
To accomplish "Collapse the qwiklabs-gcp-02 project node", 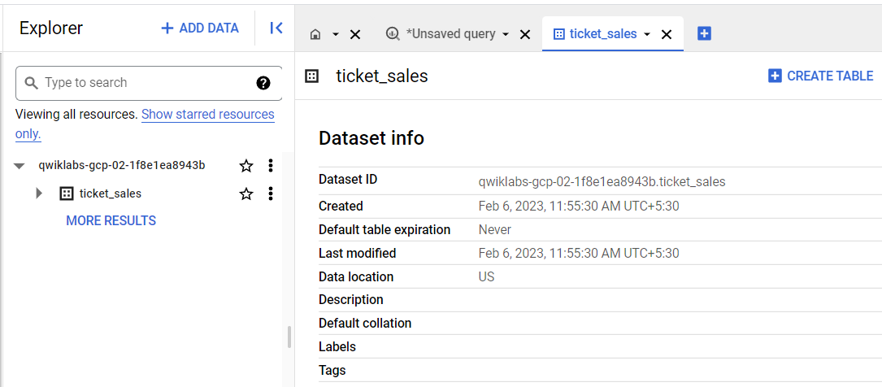I will [x=20, y=166].
